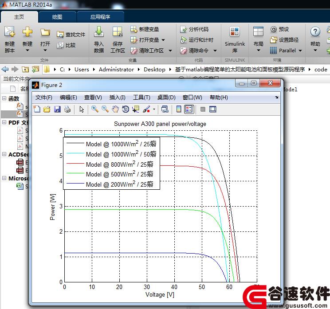Open the folder icon labeled 打开

pyautogui.click(x=45, y=32)
